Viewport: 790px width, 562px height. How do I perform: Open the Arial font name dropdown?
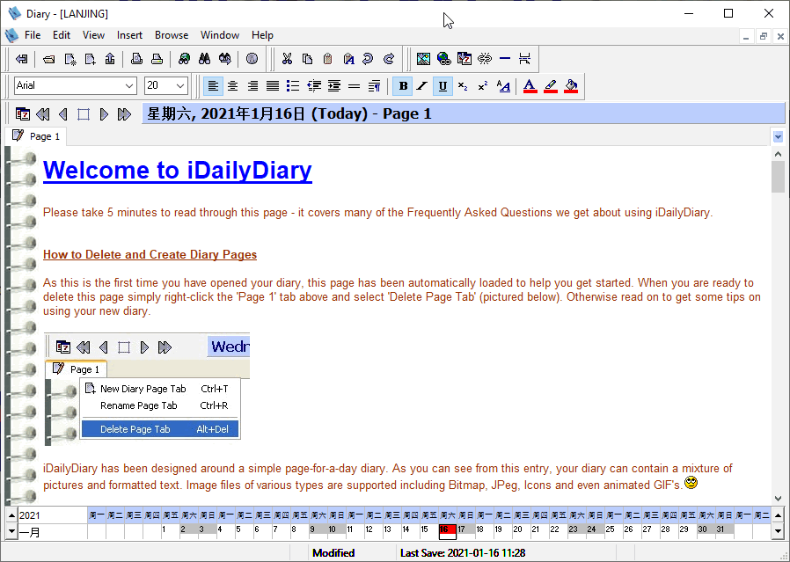[x=129, y=85]
